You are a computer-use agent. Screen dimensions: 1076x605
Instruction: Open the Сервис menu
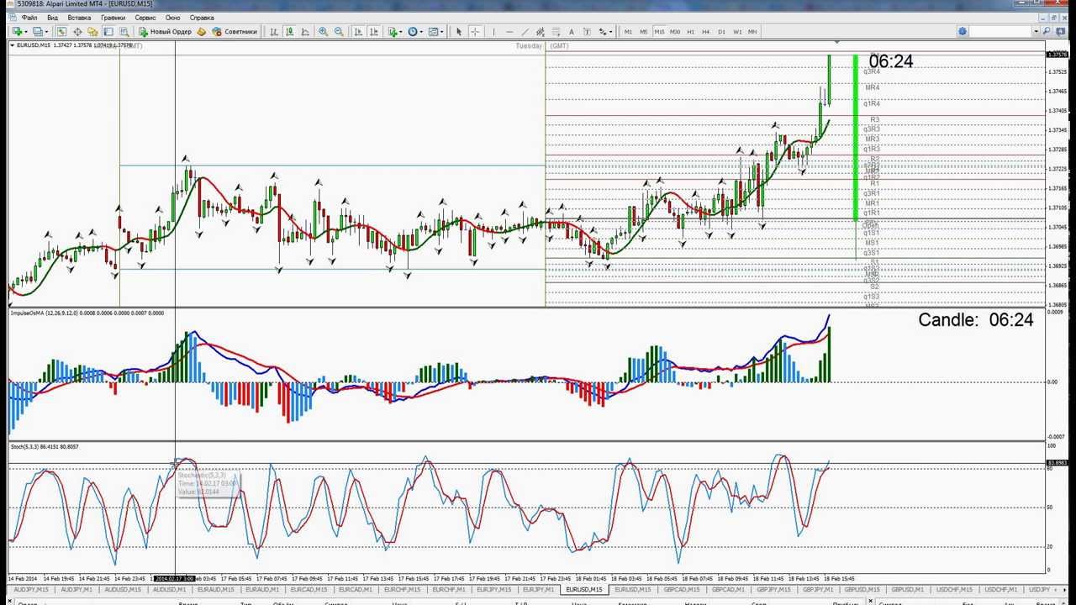pos(145,17)
